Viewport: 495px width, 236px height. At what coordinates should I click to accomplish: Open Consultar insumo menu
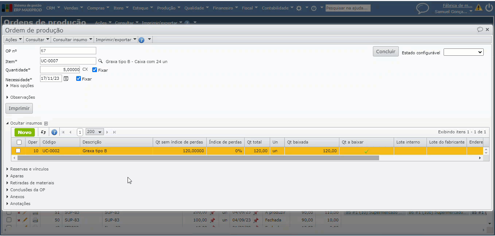point(73,40)
